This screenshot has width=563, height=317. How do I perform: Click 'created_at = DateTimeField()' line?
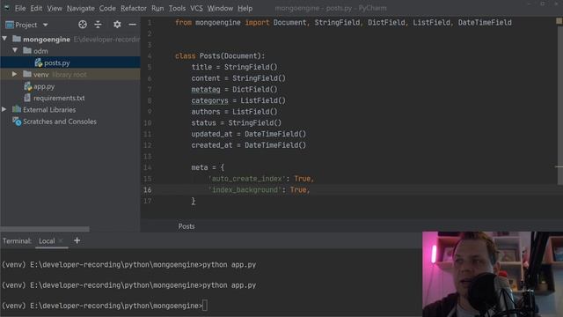pos(248,145)
